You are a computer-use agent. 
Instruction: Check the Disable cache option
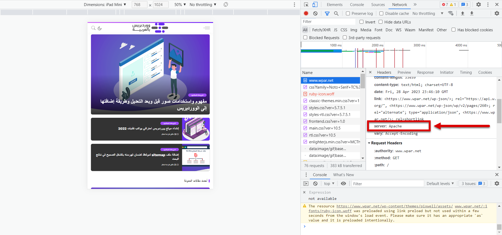381,13
